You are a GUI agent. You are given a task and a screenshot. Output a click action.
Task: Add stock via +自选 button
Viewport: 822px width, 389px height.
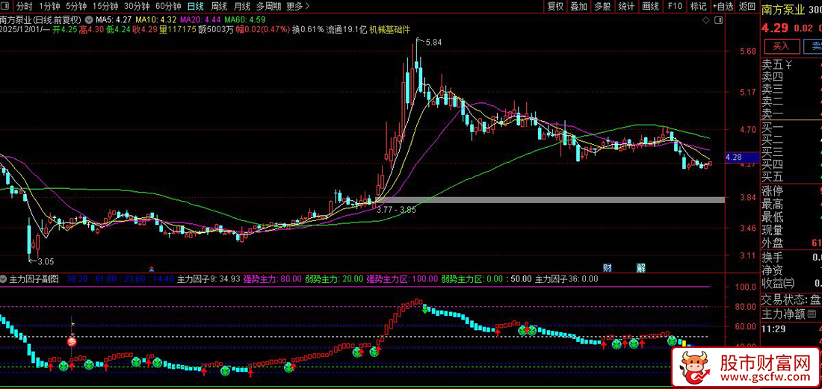coord(723,6)
